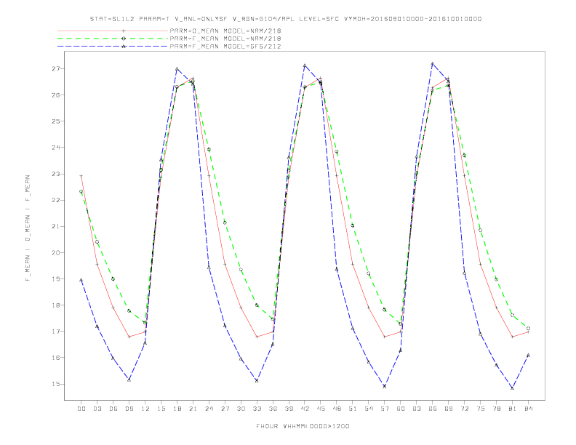Click x-axis tick label 75
This screenshot has height=445, width=576.
coord(481,409)
